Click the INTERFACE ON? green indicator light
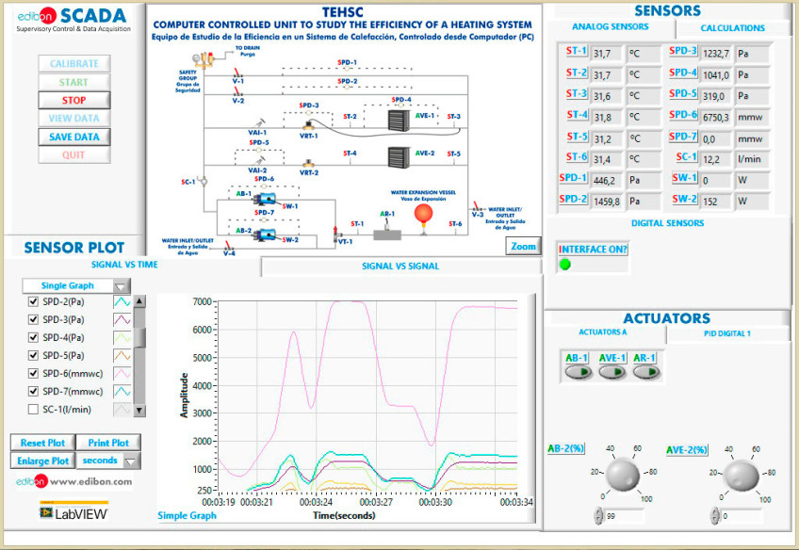799x550 pixels. point(565,265)
